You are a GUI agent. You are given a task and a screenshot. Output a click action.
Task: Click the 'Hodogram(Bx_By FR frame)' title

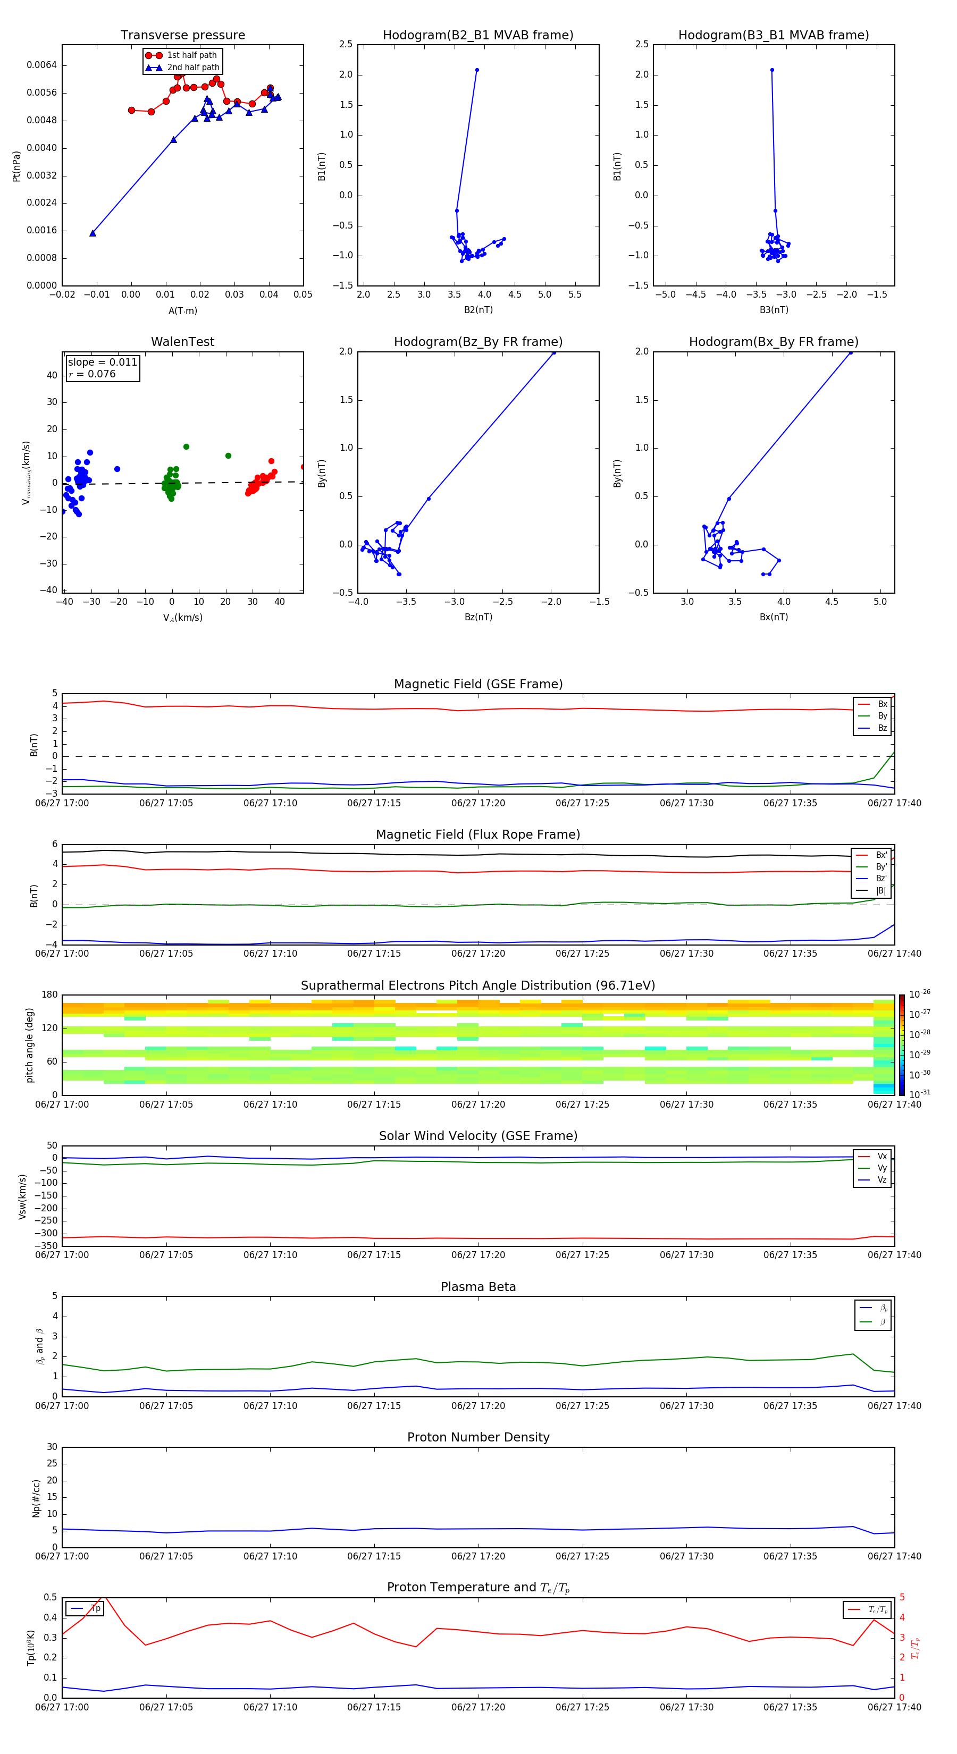tap(774, 342)
